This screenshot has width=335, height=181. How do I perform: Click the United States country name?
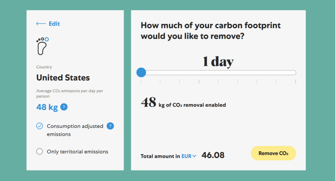click(63, 78)
